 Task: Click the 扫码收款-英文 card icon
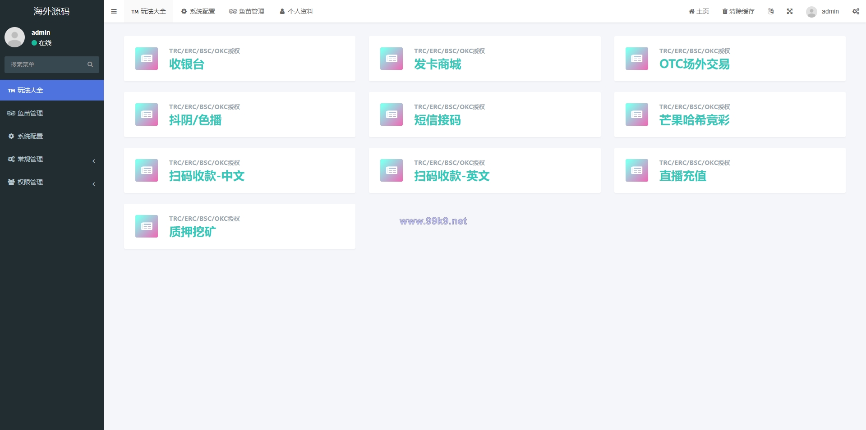click(x=392, y=170)
